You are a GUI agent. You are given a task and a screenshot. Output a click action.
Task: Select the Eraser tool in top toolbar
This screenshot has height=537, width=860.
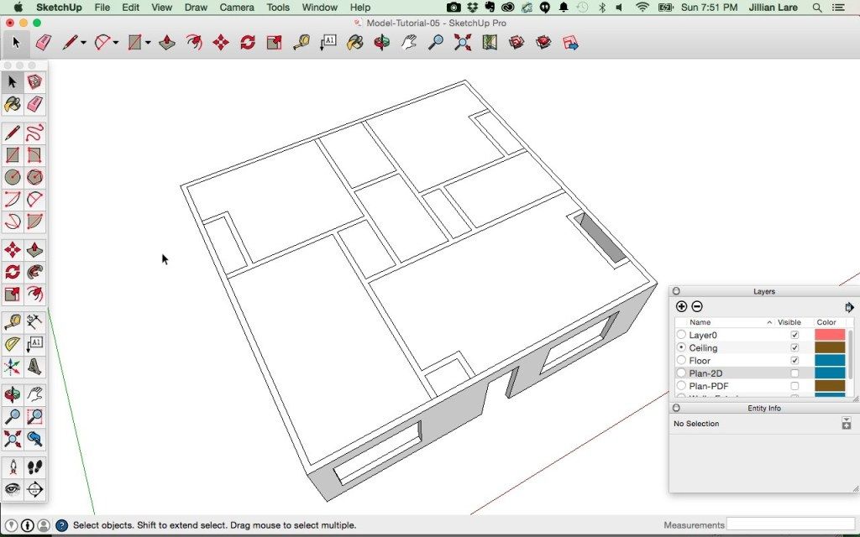(x=44, y=42)
